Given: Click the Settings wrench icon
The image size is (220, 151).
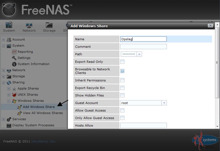Looking at the screenshot, I should coord(14,58).
